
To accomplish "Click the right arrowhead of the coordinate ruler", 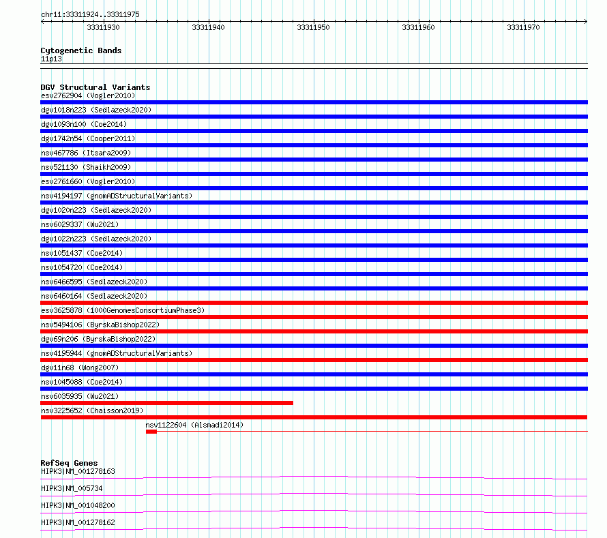I will pos(586,22).
